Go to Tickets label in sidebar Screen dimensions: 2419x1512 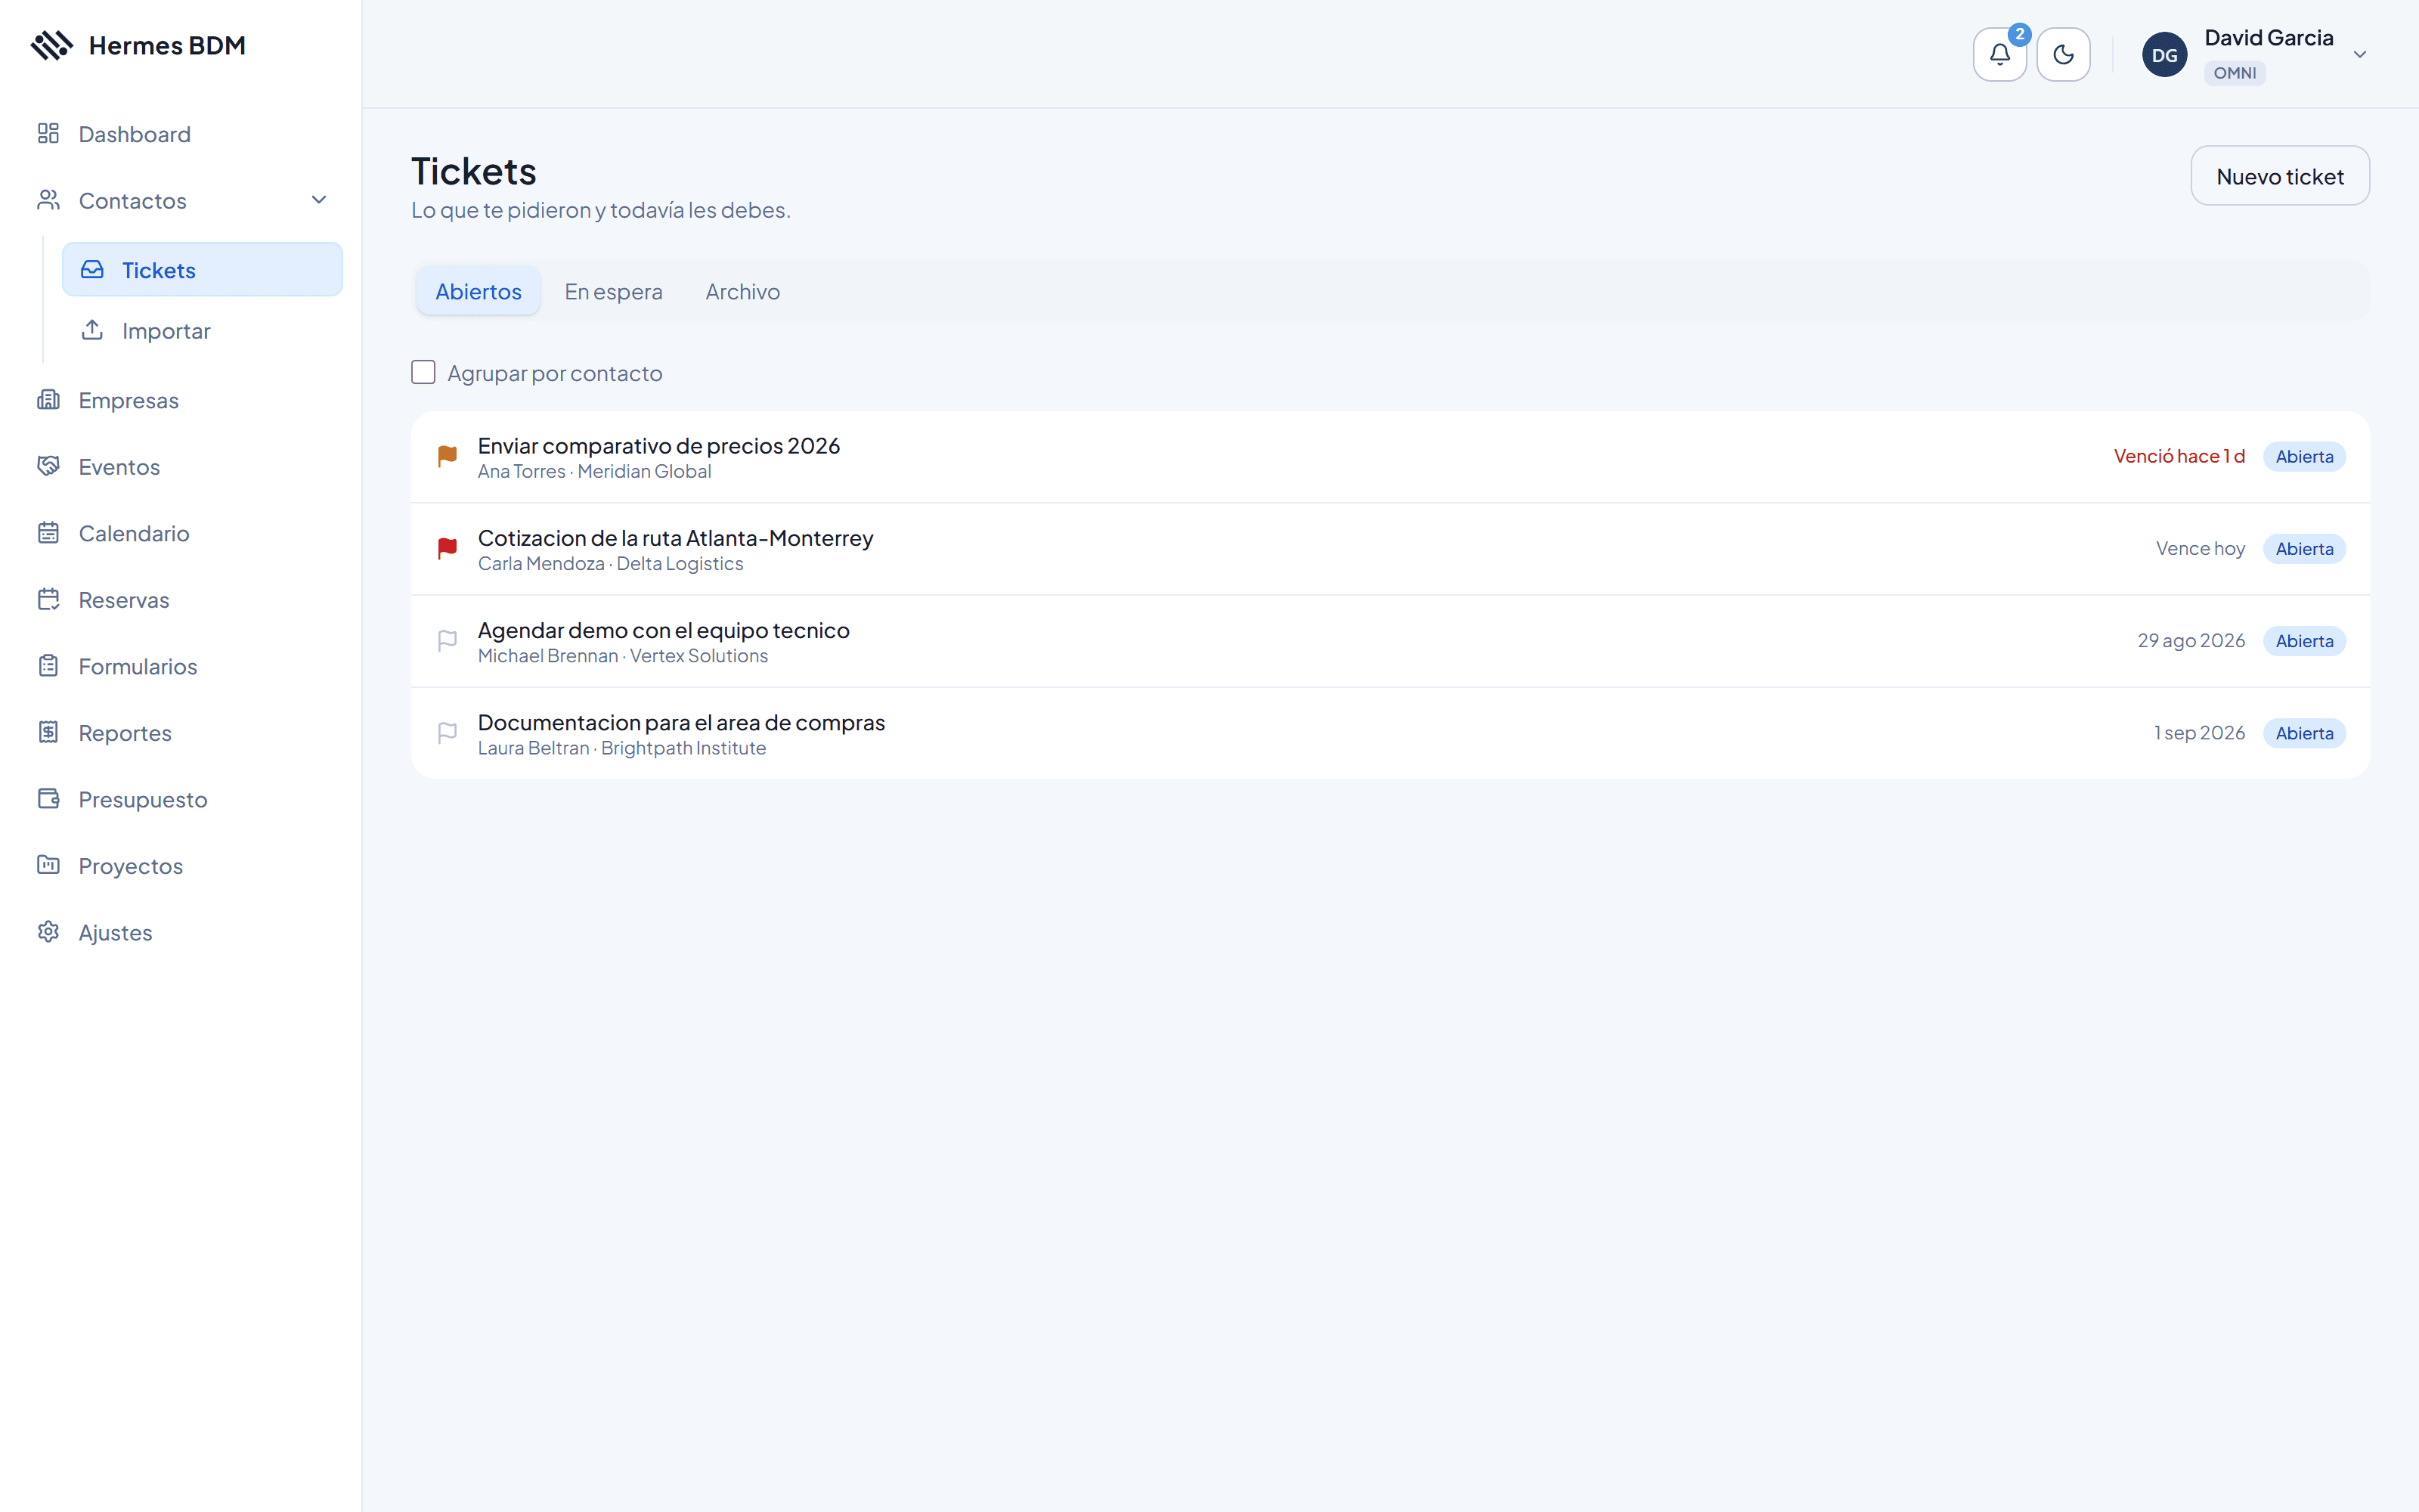pos(159,270)
